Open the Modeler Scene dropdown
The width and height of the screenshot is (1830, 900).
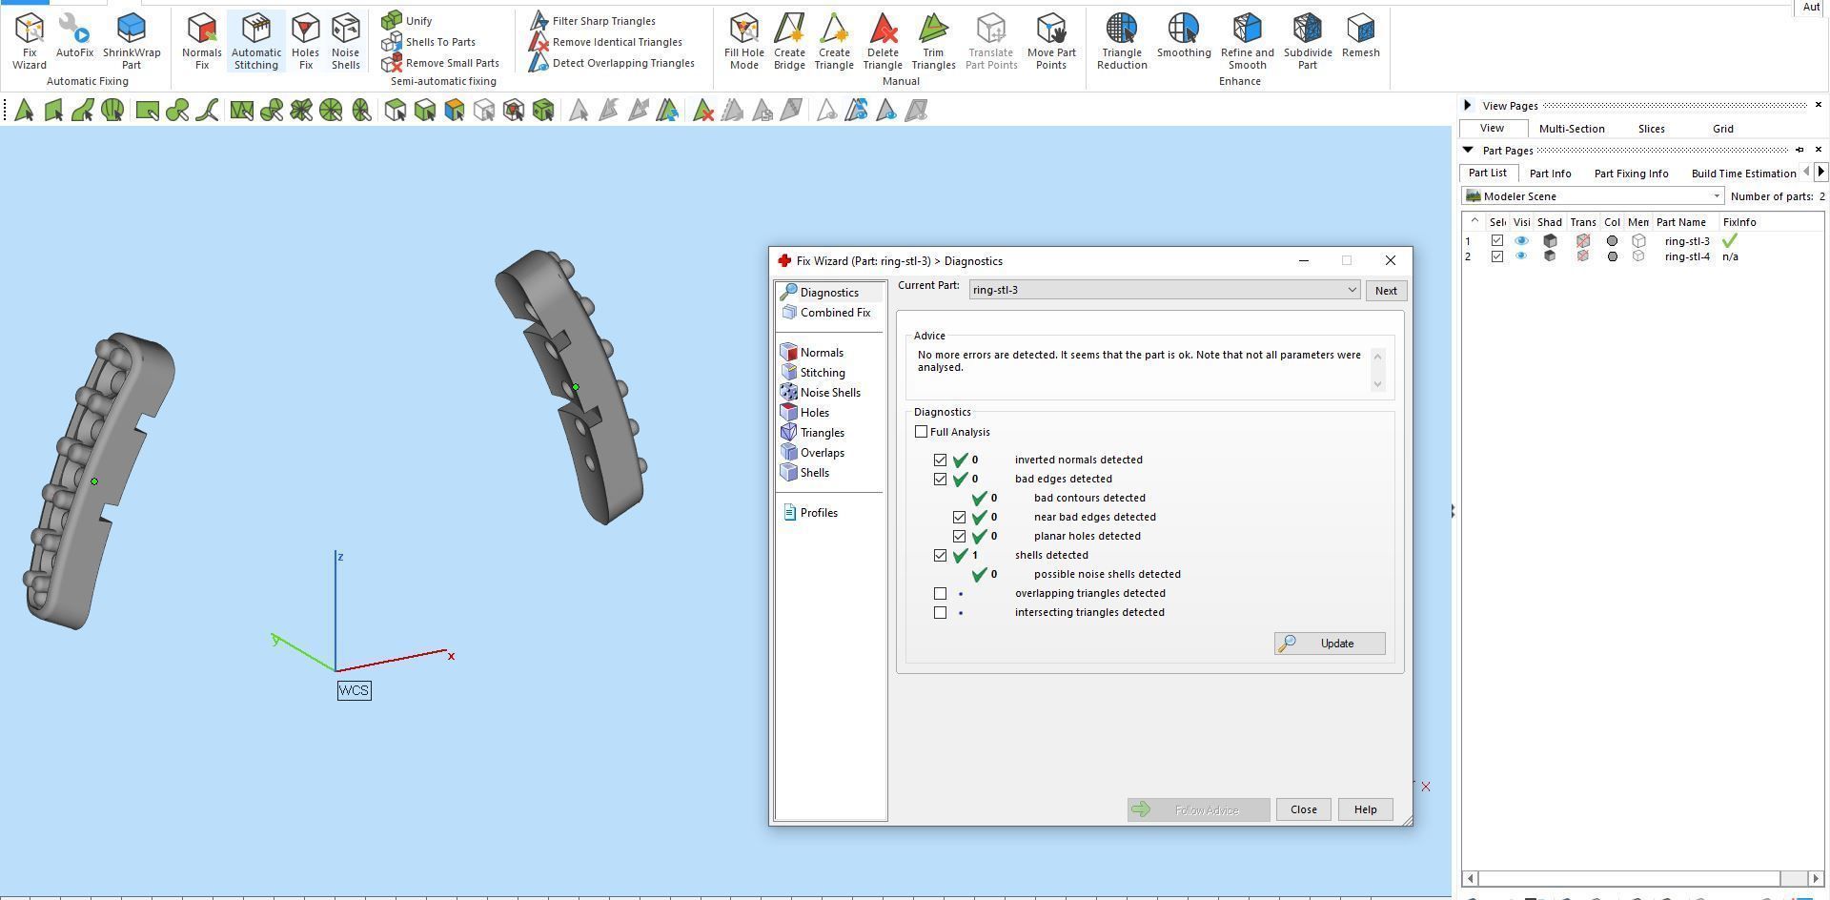[x=1594, y=196]
